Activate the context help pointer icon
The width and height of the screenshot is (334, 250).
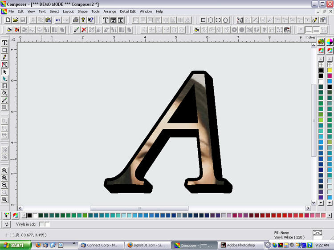[91, 20]
